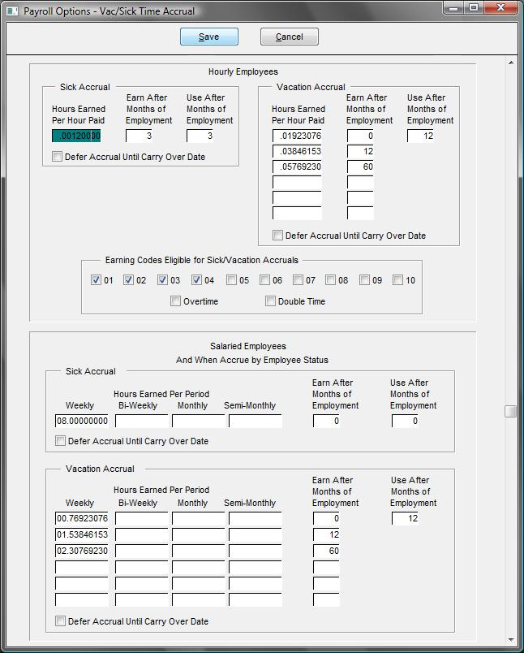The height and width of the screenshot is (653, 524).
Task: Toggle earning code 01 checkbox
Action: 96,280
